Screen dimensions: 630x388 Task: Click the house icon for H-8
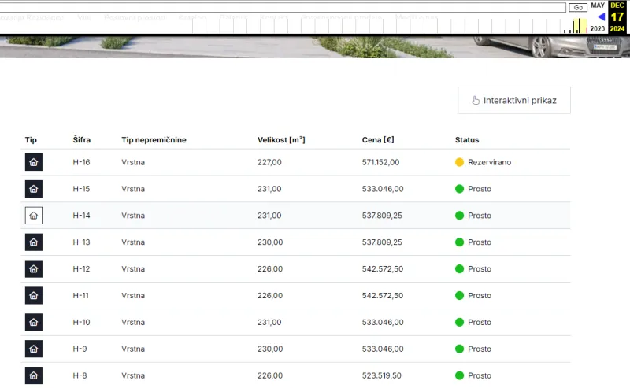[34, 375]
